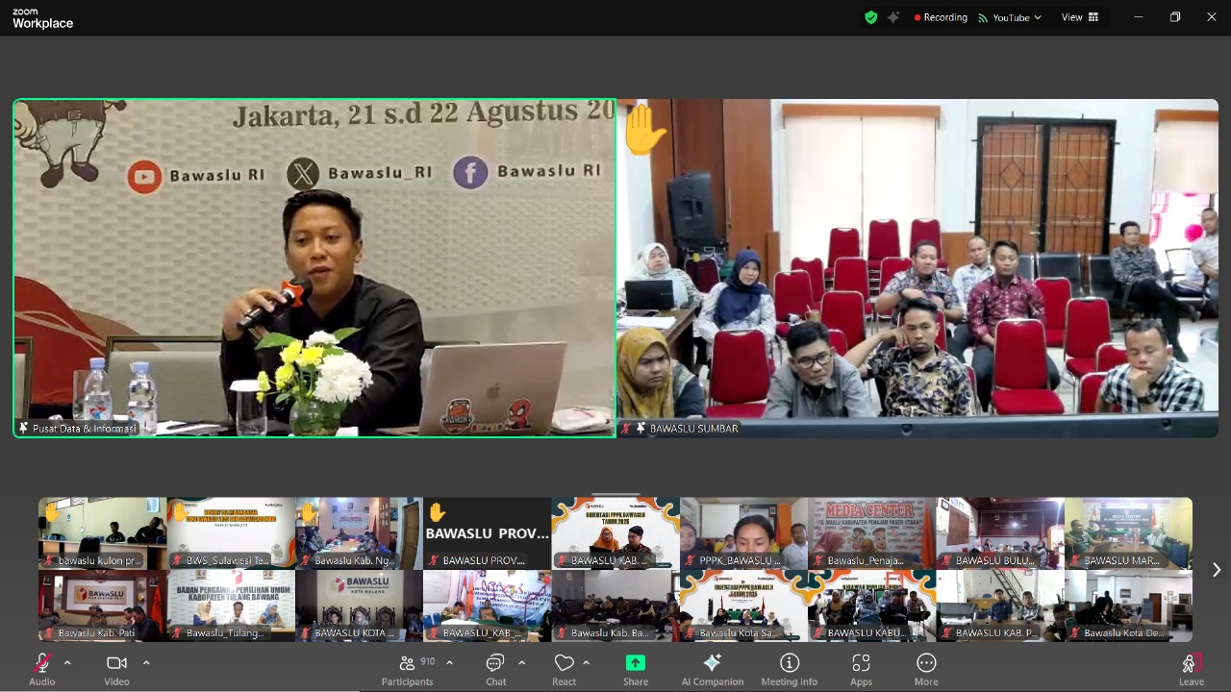Expand the audio settings arrow
Viewport: 1231px width, 692px height.
tap(67, 663)
